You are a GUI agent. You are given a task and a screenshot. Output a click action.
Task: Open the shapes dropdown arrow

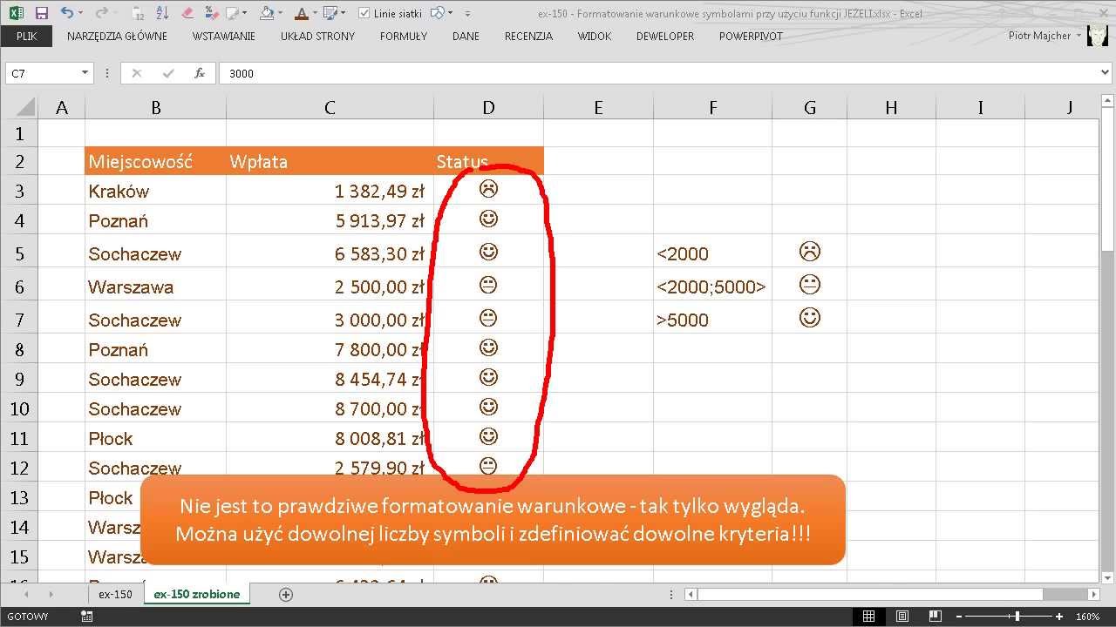451,13
